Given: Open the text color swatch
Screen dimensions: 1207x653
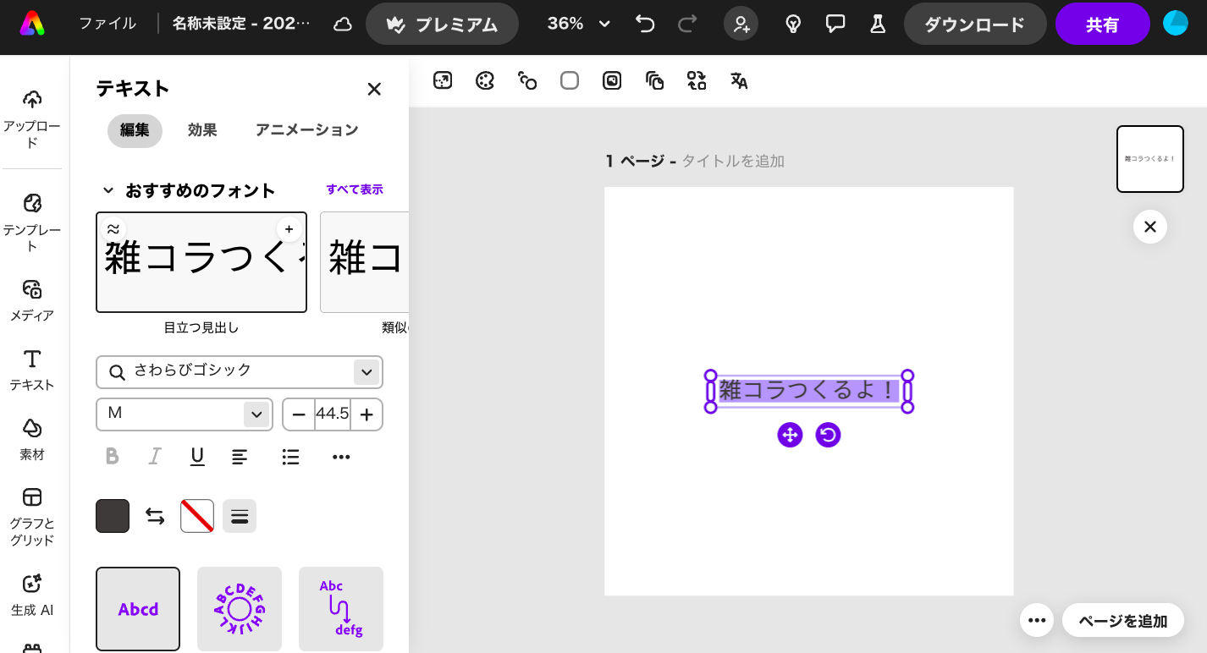Looking at the screenshot, I should click(113, 516).
